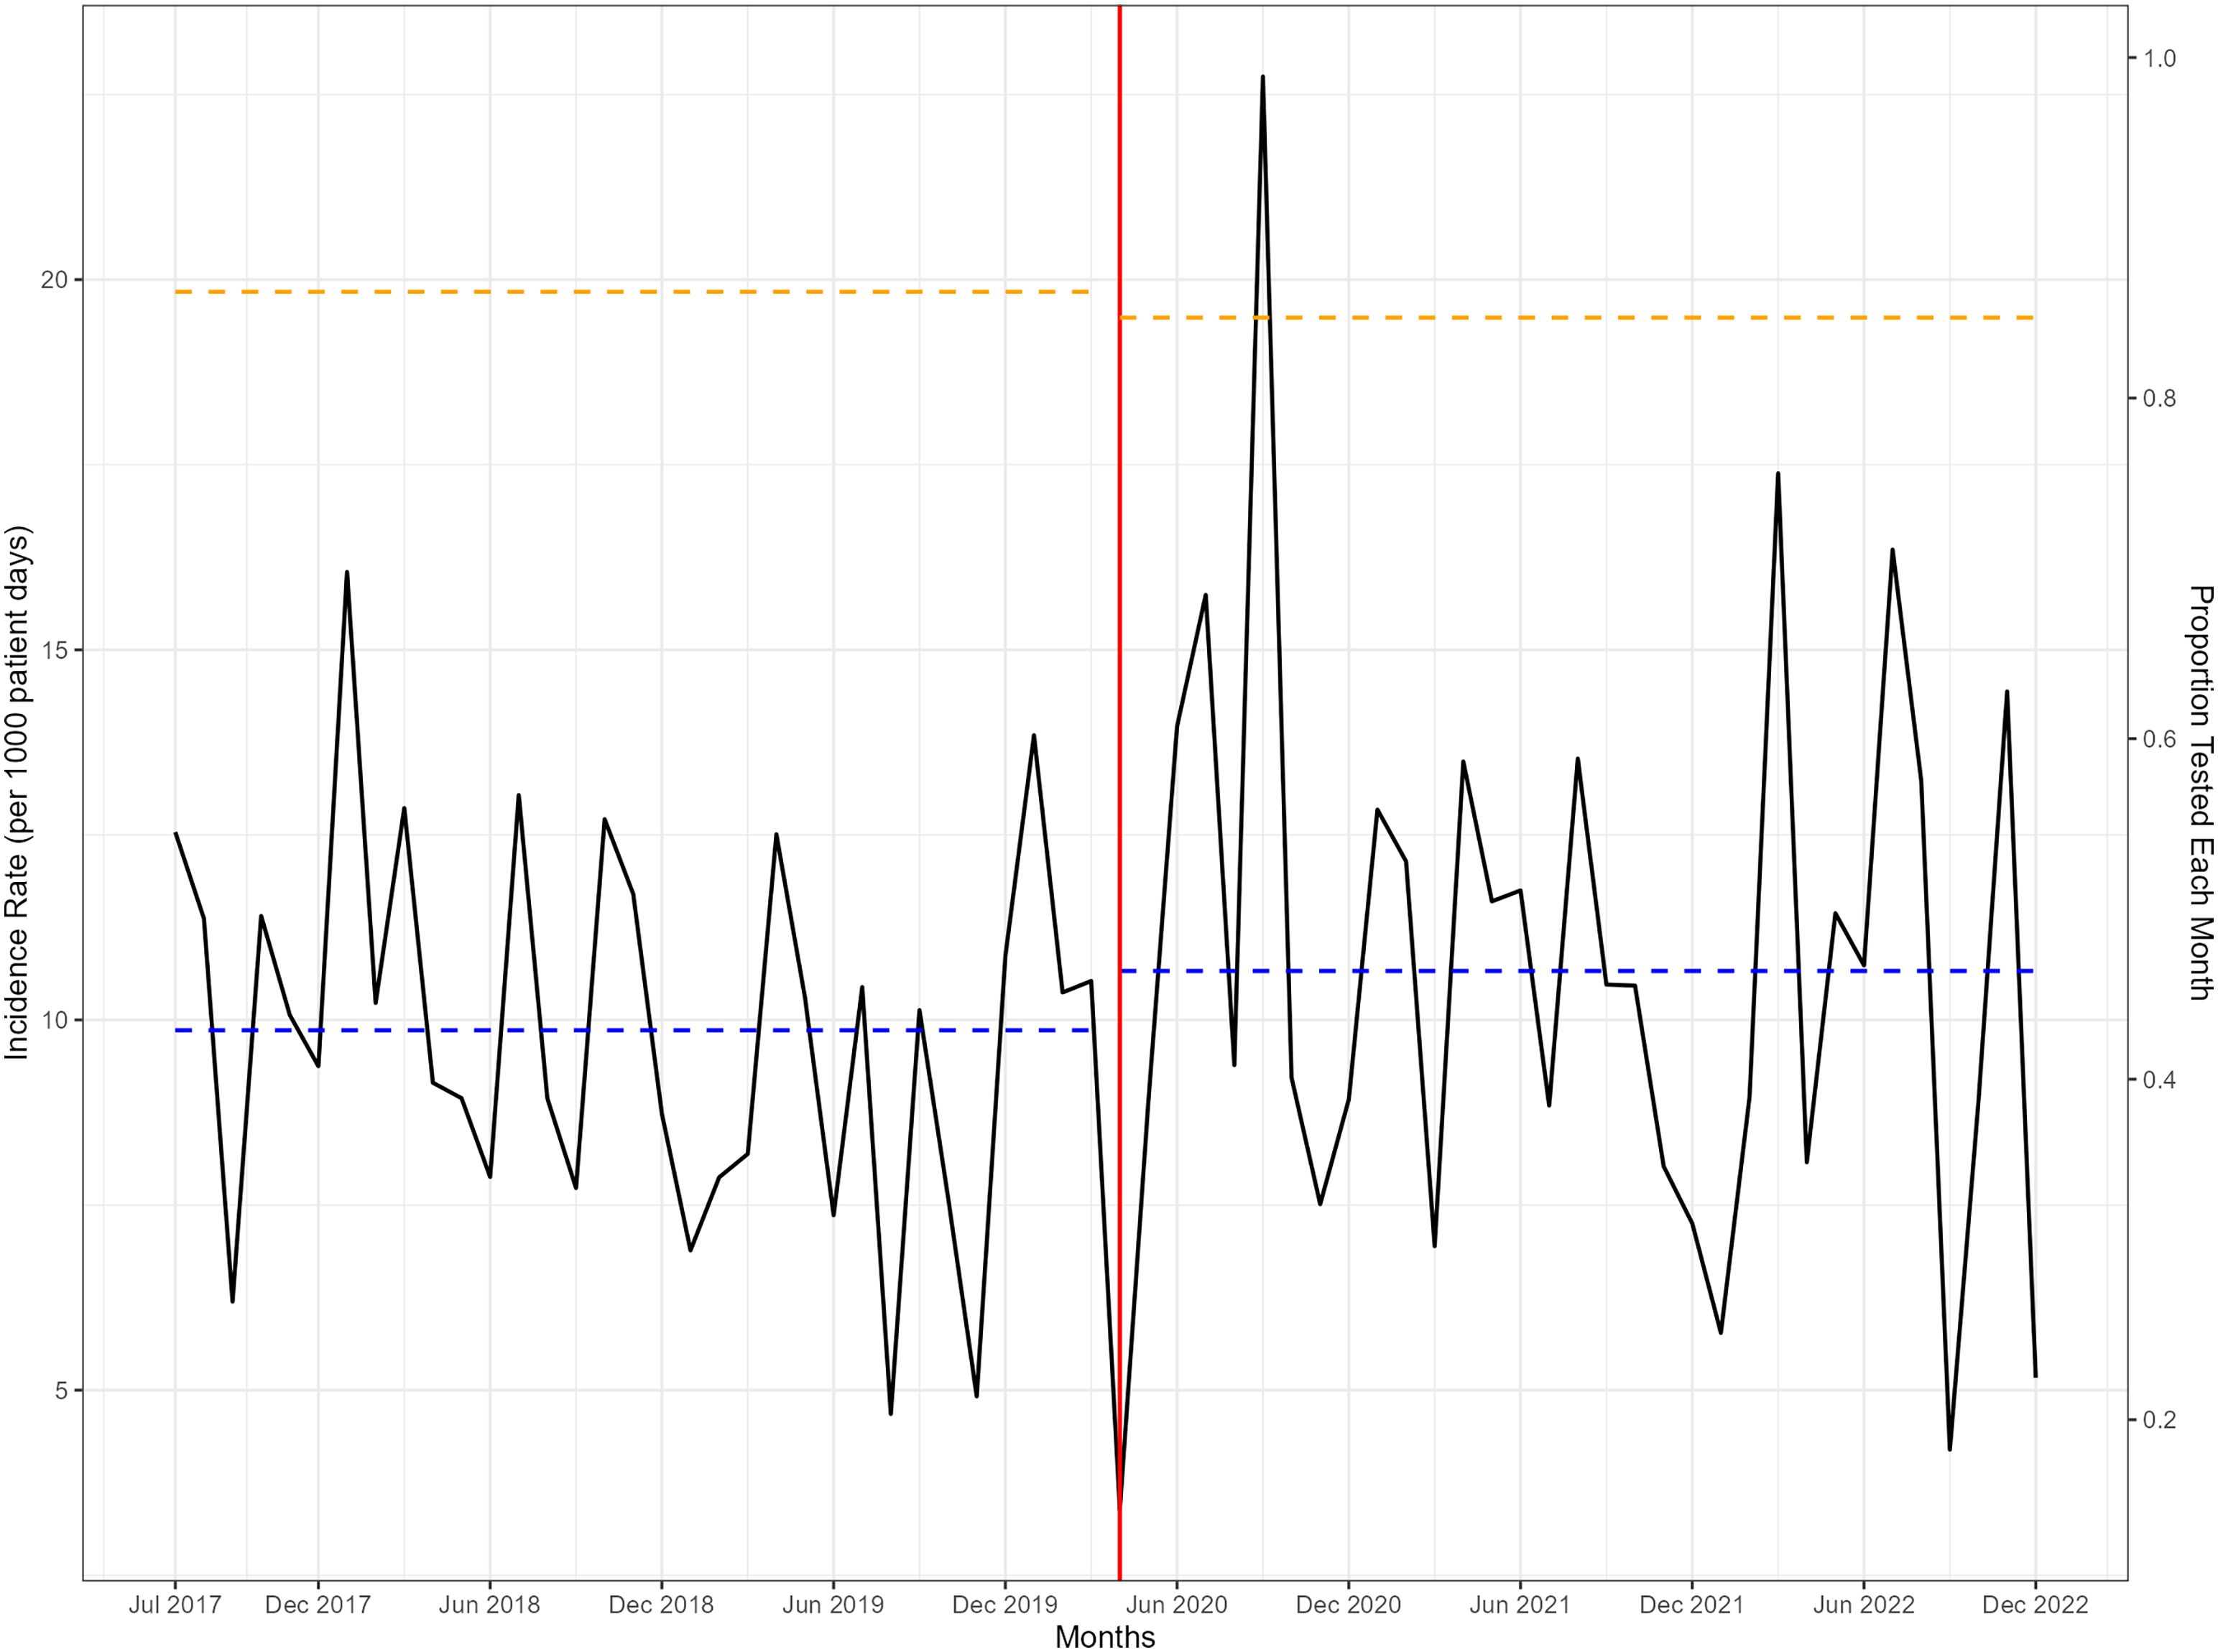Click the Dec 2022 x-axis label
2218x1652 pixels.
(2035, 1605)
